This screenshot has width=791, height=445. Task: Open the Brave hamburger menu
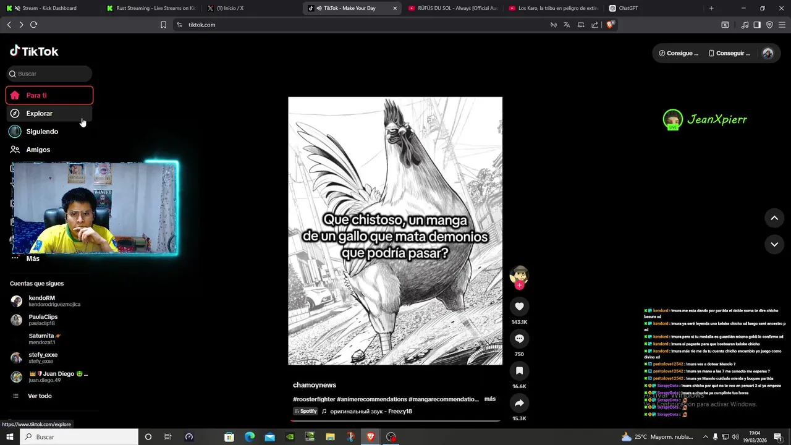coord(782,25)
